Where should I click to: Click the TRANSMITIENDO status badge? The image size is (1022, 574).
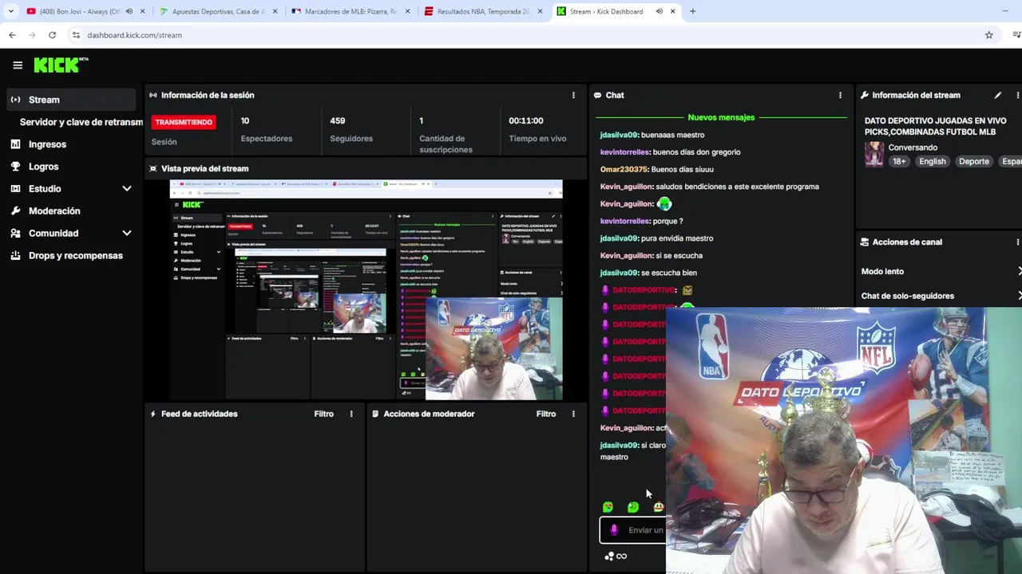[x=184, y=122]
